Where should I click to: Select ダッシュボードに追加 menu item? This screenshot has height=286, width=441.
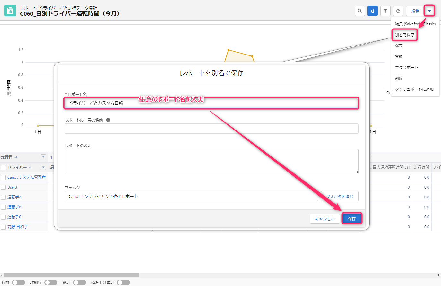point(414,89)
